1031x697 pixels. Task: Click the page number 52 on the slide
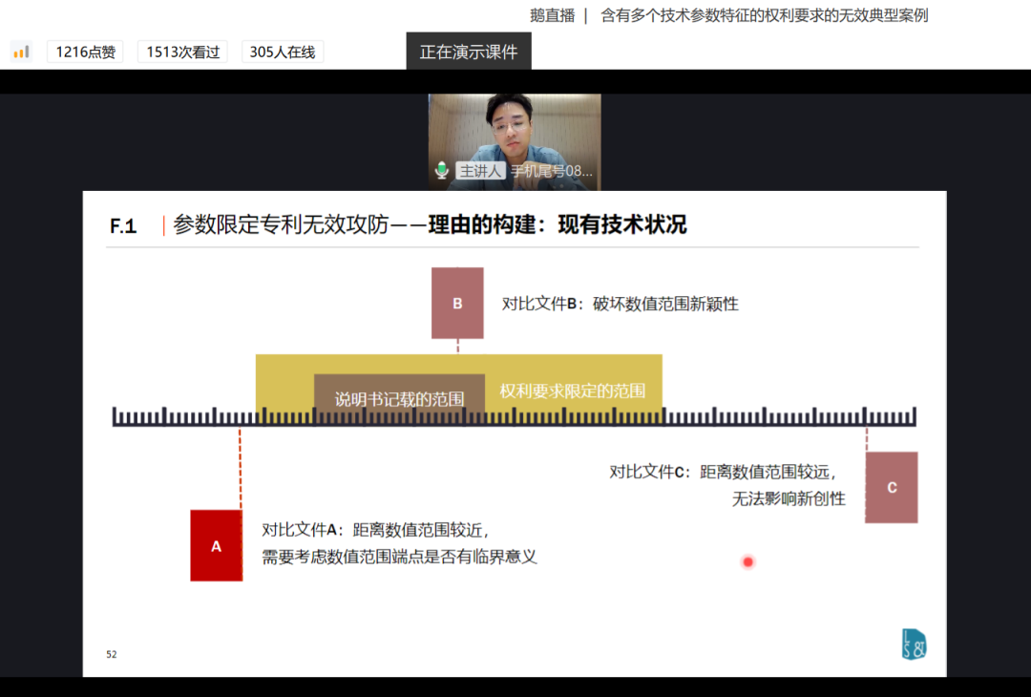pyautogui.click(x=112, y=654)
